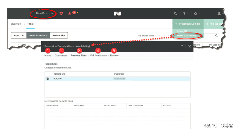Open the help question-mark menu
Image resolution: width=236 pixels, height=131 pixels.
(x=186, y=14)
